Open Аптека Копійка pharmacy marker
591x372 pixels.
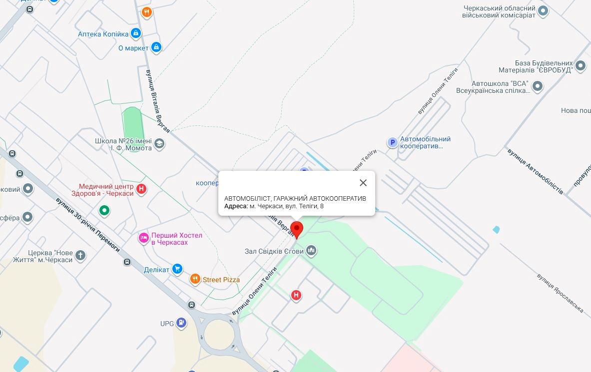[x=136, y=33]
